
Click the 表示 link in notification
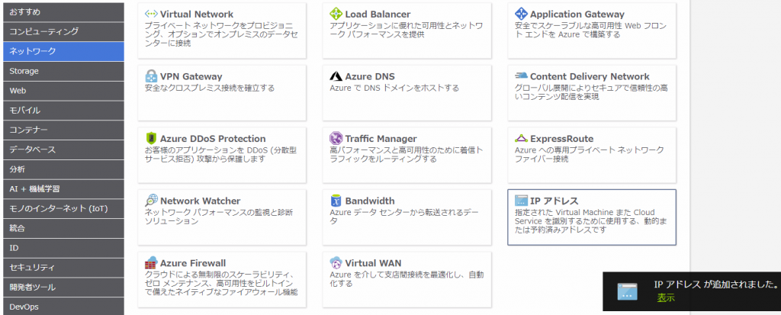666,298
